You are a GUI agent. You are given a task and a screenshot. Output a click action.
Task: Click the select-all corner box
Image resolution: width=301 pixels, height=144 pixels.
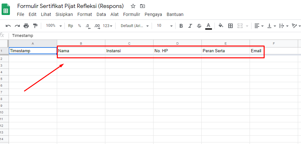(x=4, y=43)
